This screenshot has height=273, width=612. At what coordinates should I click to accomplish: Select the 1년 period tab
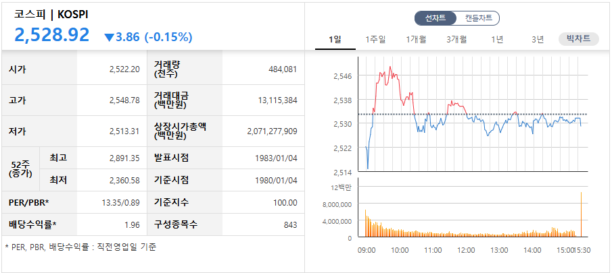pos(497,39)
